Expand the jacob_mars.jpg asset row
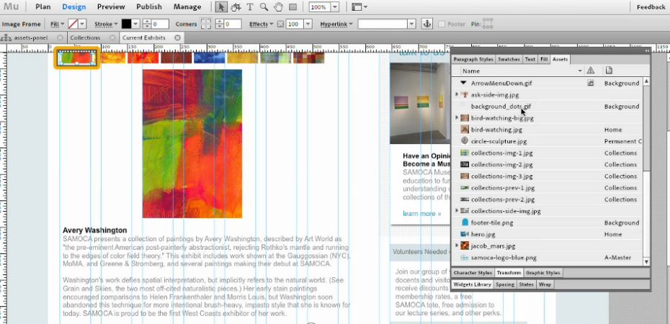Viewport: 670px width, 324px height. tap(457, 246)
